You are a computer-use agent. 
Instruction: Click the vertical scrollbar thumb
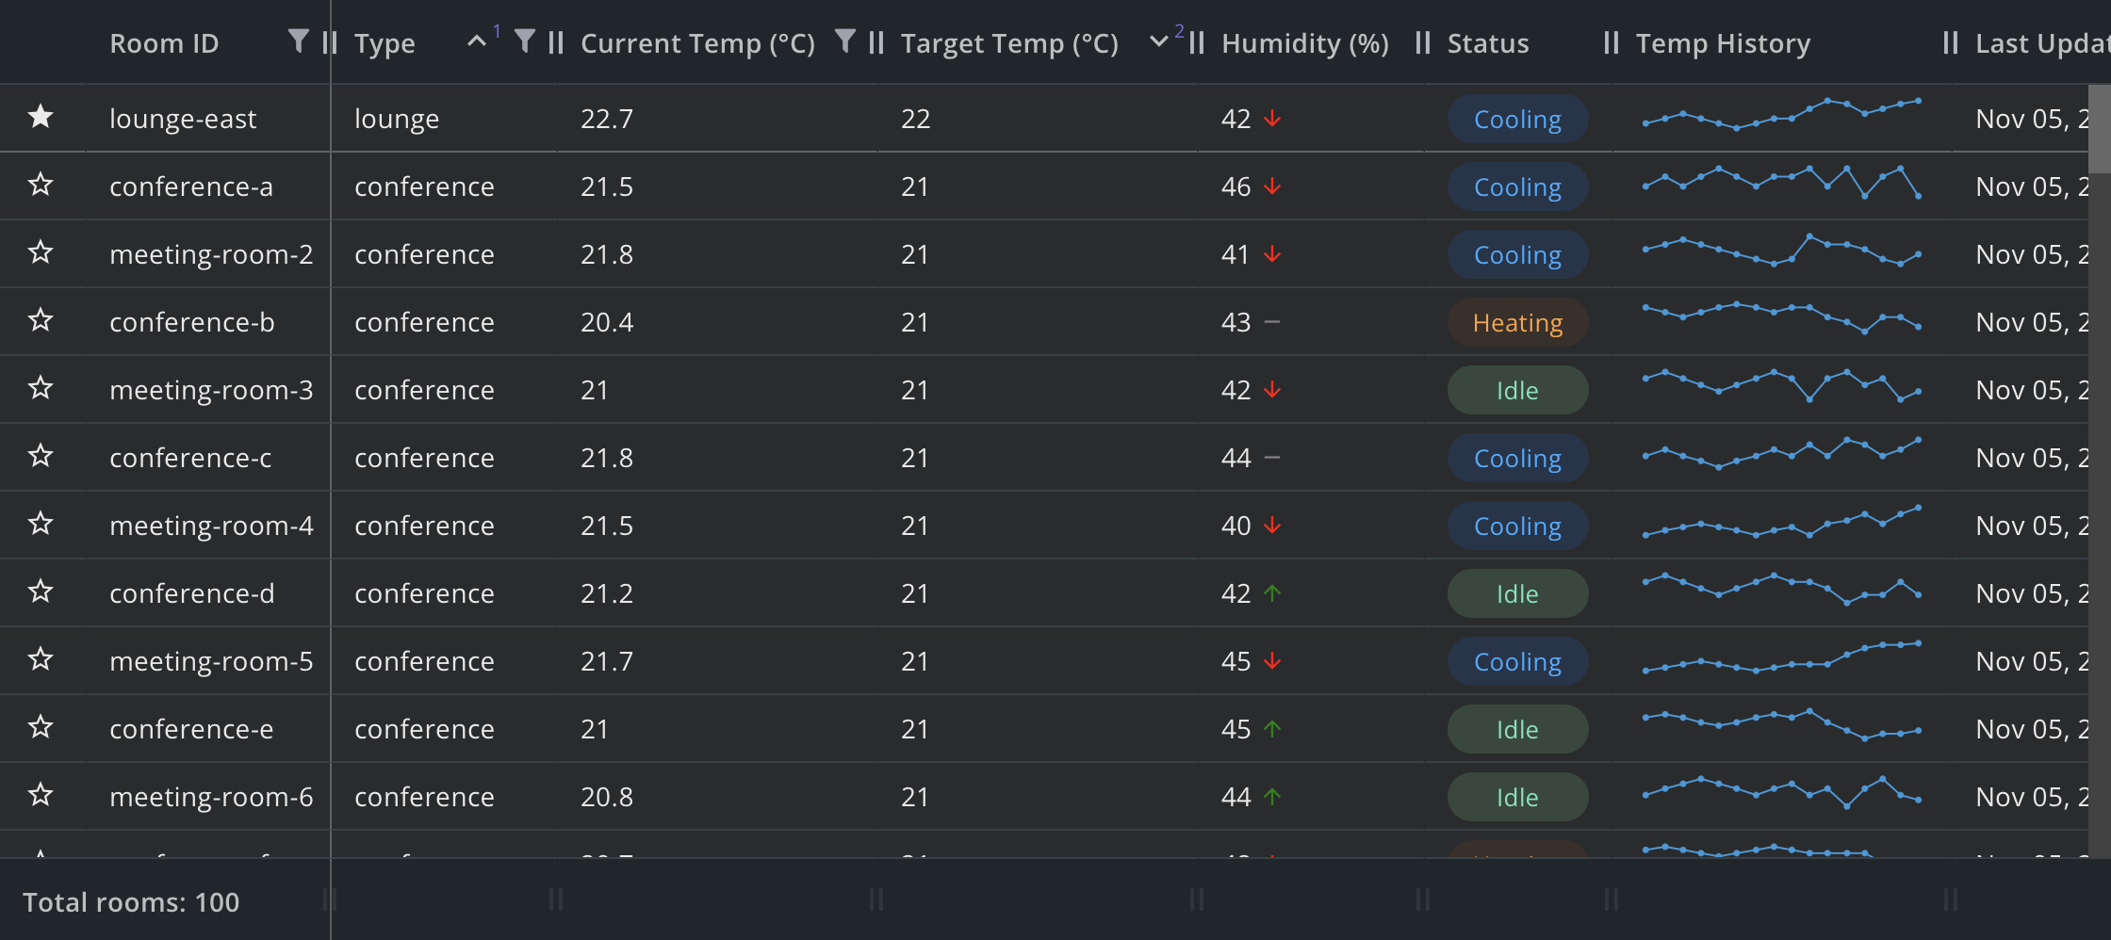click(2100, 127)
